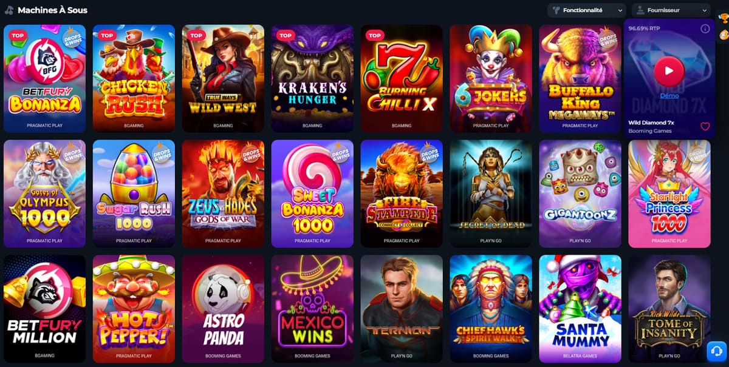729x367 pixels.
Task: Open the live chat support icon
Action: 717,352
